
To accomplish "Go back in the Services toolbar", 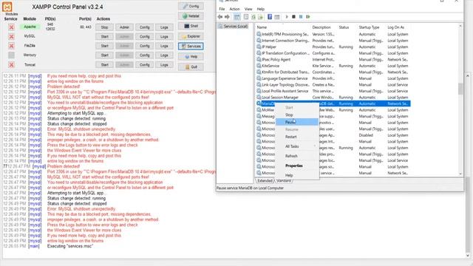I will (220, 17).
